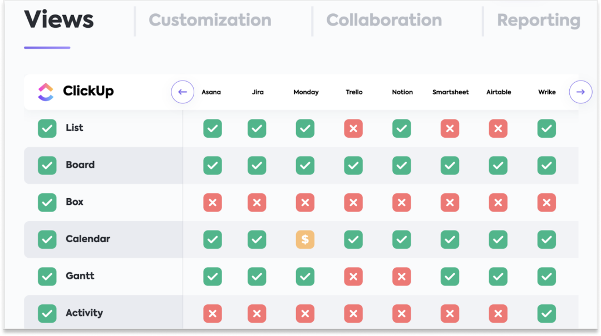Viewport: 601px width, 336px height.
Task: Toggle the ClickUp Activity checkbox
Action: (x=47, y=313)
